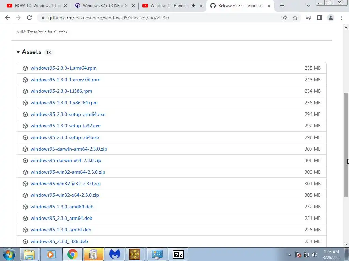This screenshot has height=261, width=349.
Task: Click the 296 MB size text
Action: 313,137
